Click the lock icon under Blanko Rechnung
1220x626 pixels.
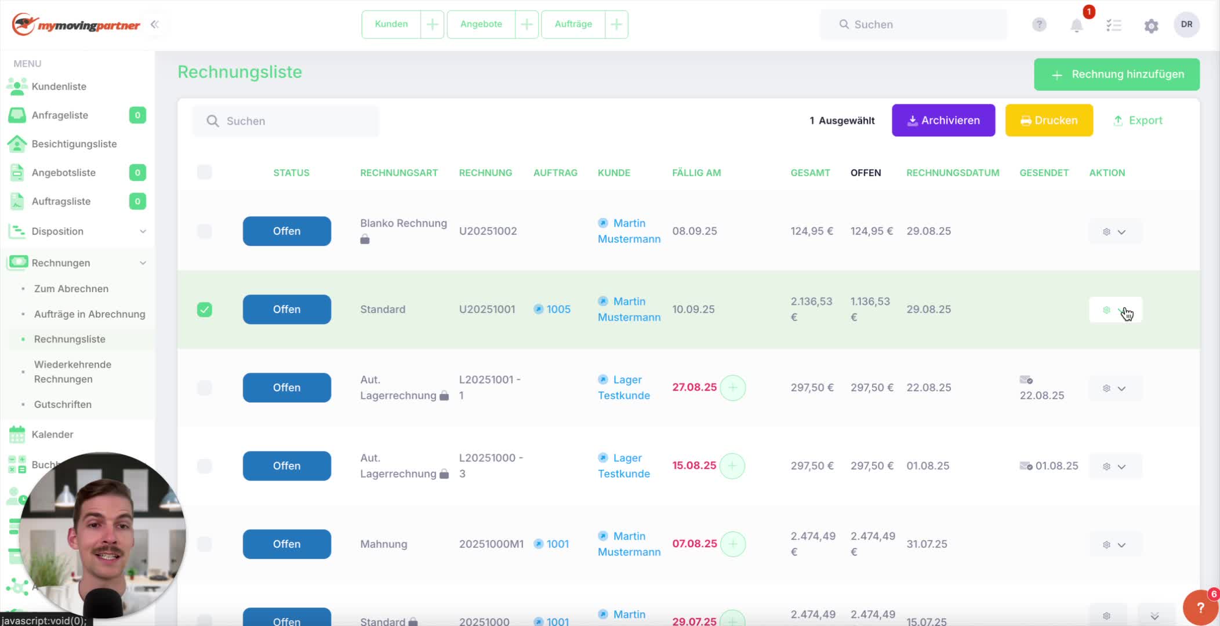pyautogui.click(x=365, y=239)
